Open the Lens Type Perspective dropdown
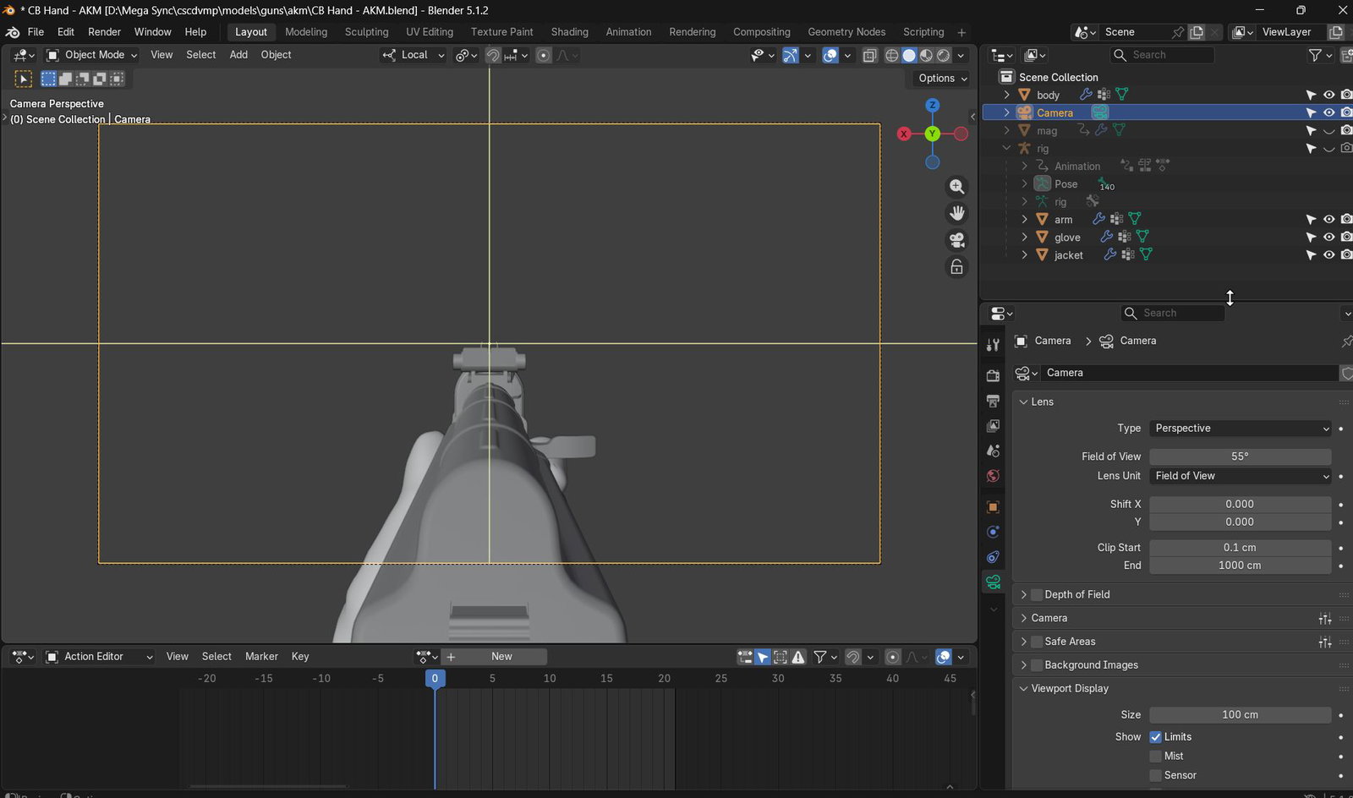 (x=1240, y=429)
